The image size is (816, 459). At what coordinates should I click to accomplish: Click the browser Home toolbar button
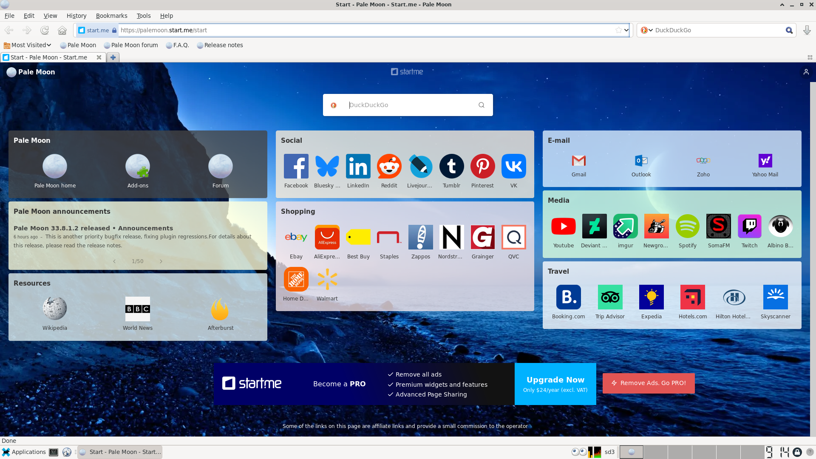tap(62, 30)
